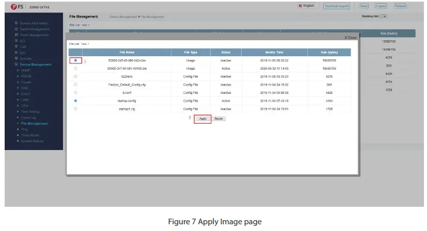Click the ACL sidebar icon

(17, 41)
